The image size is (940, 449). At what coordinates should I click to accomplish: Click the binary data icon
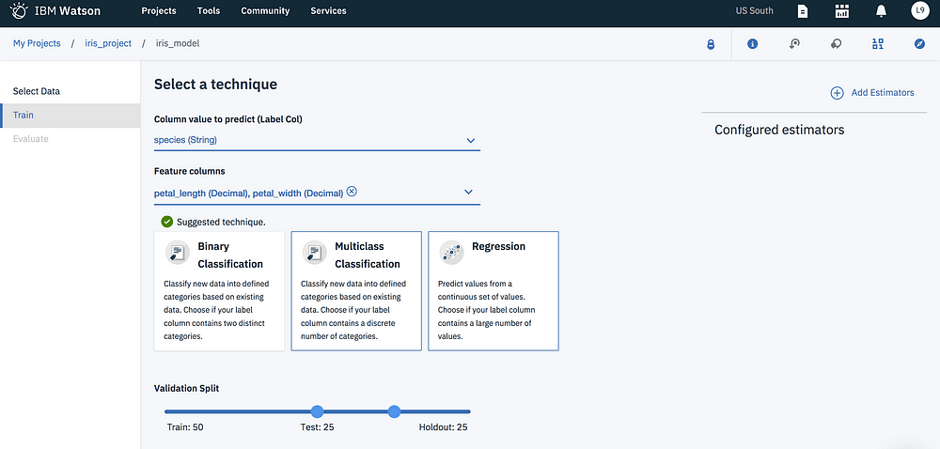(x=878, y=44)
